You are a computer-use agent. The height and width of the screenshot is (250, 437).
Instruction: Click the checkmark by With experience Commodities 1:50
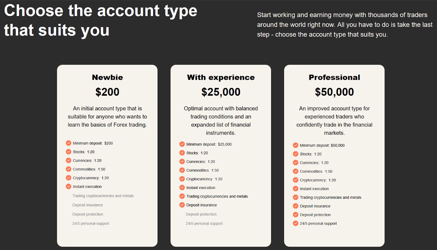182,170
